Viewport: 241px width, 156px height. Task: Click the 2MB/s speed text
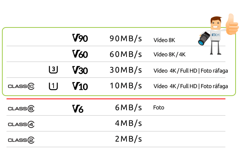tap(129, 139)
